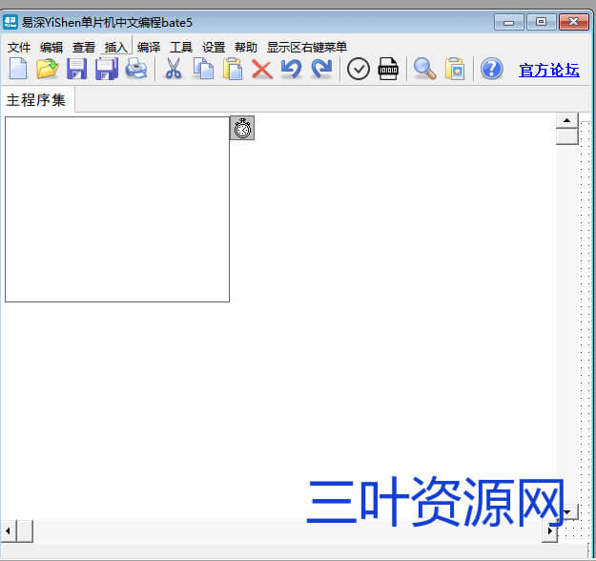This screenshot has width=596, height=561.
Task: Open the 设置 menu
Action: (x=214, y=47)
